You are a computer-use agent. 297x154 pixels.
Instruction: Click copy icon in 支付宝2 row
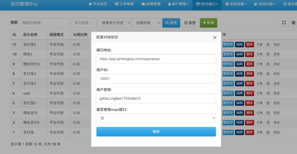tap(268, 103)
